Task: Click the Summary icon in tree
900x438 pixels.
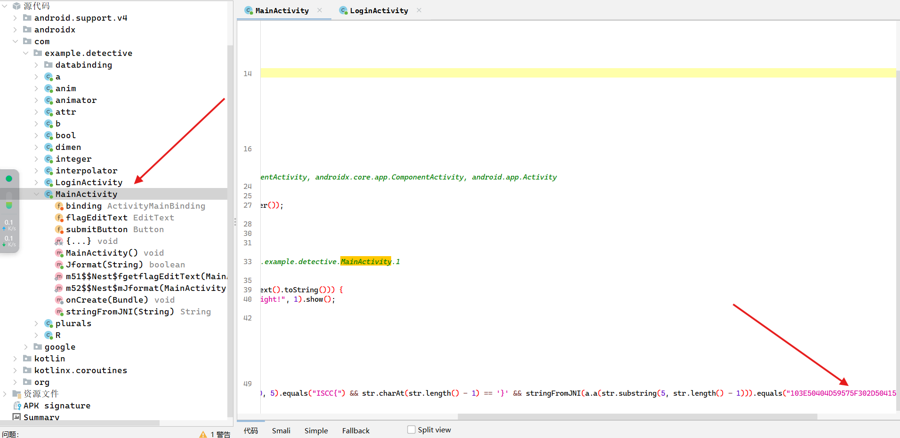Action: point(17,417)
